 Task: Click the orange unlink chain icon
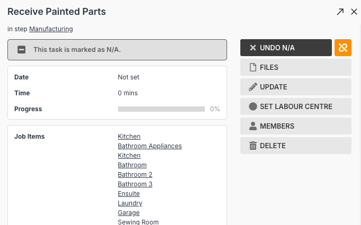pyautogui.click(x=343, y=48)
